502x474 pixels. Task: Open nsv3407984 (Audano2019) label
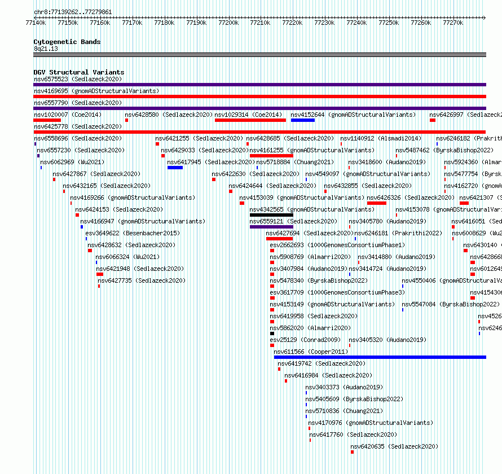click(x=309, y=269)
